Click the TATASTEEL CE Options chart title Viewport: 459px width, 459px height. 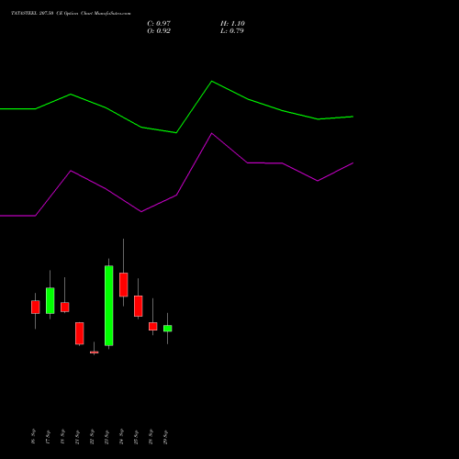pyautogui.click(x=71, y=13)
